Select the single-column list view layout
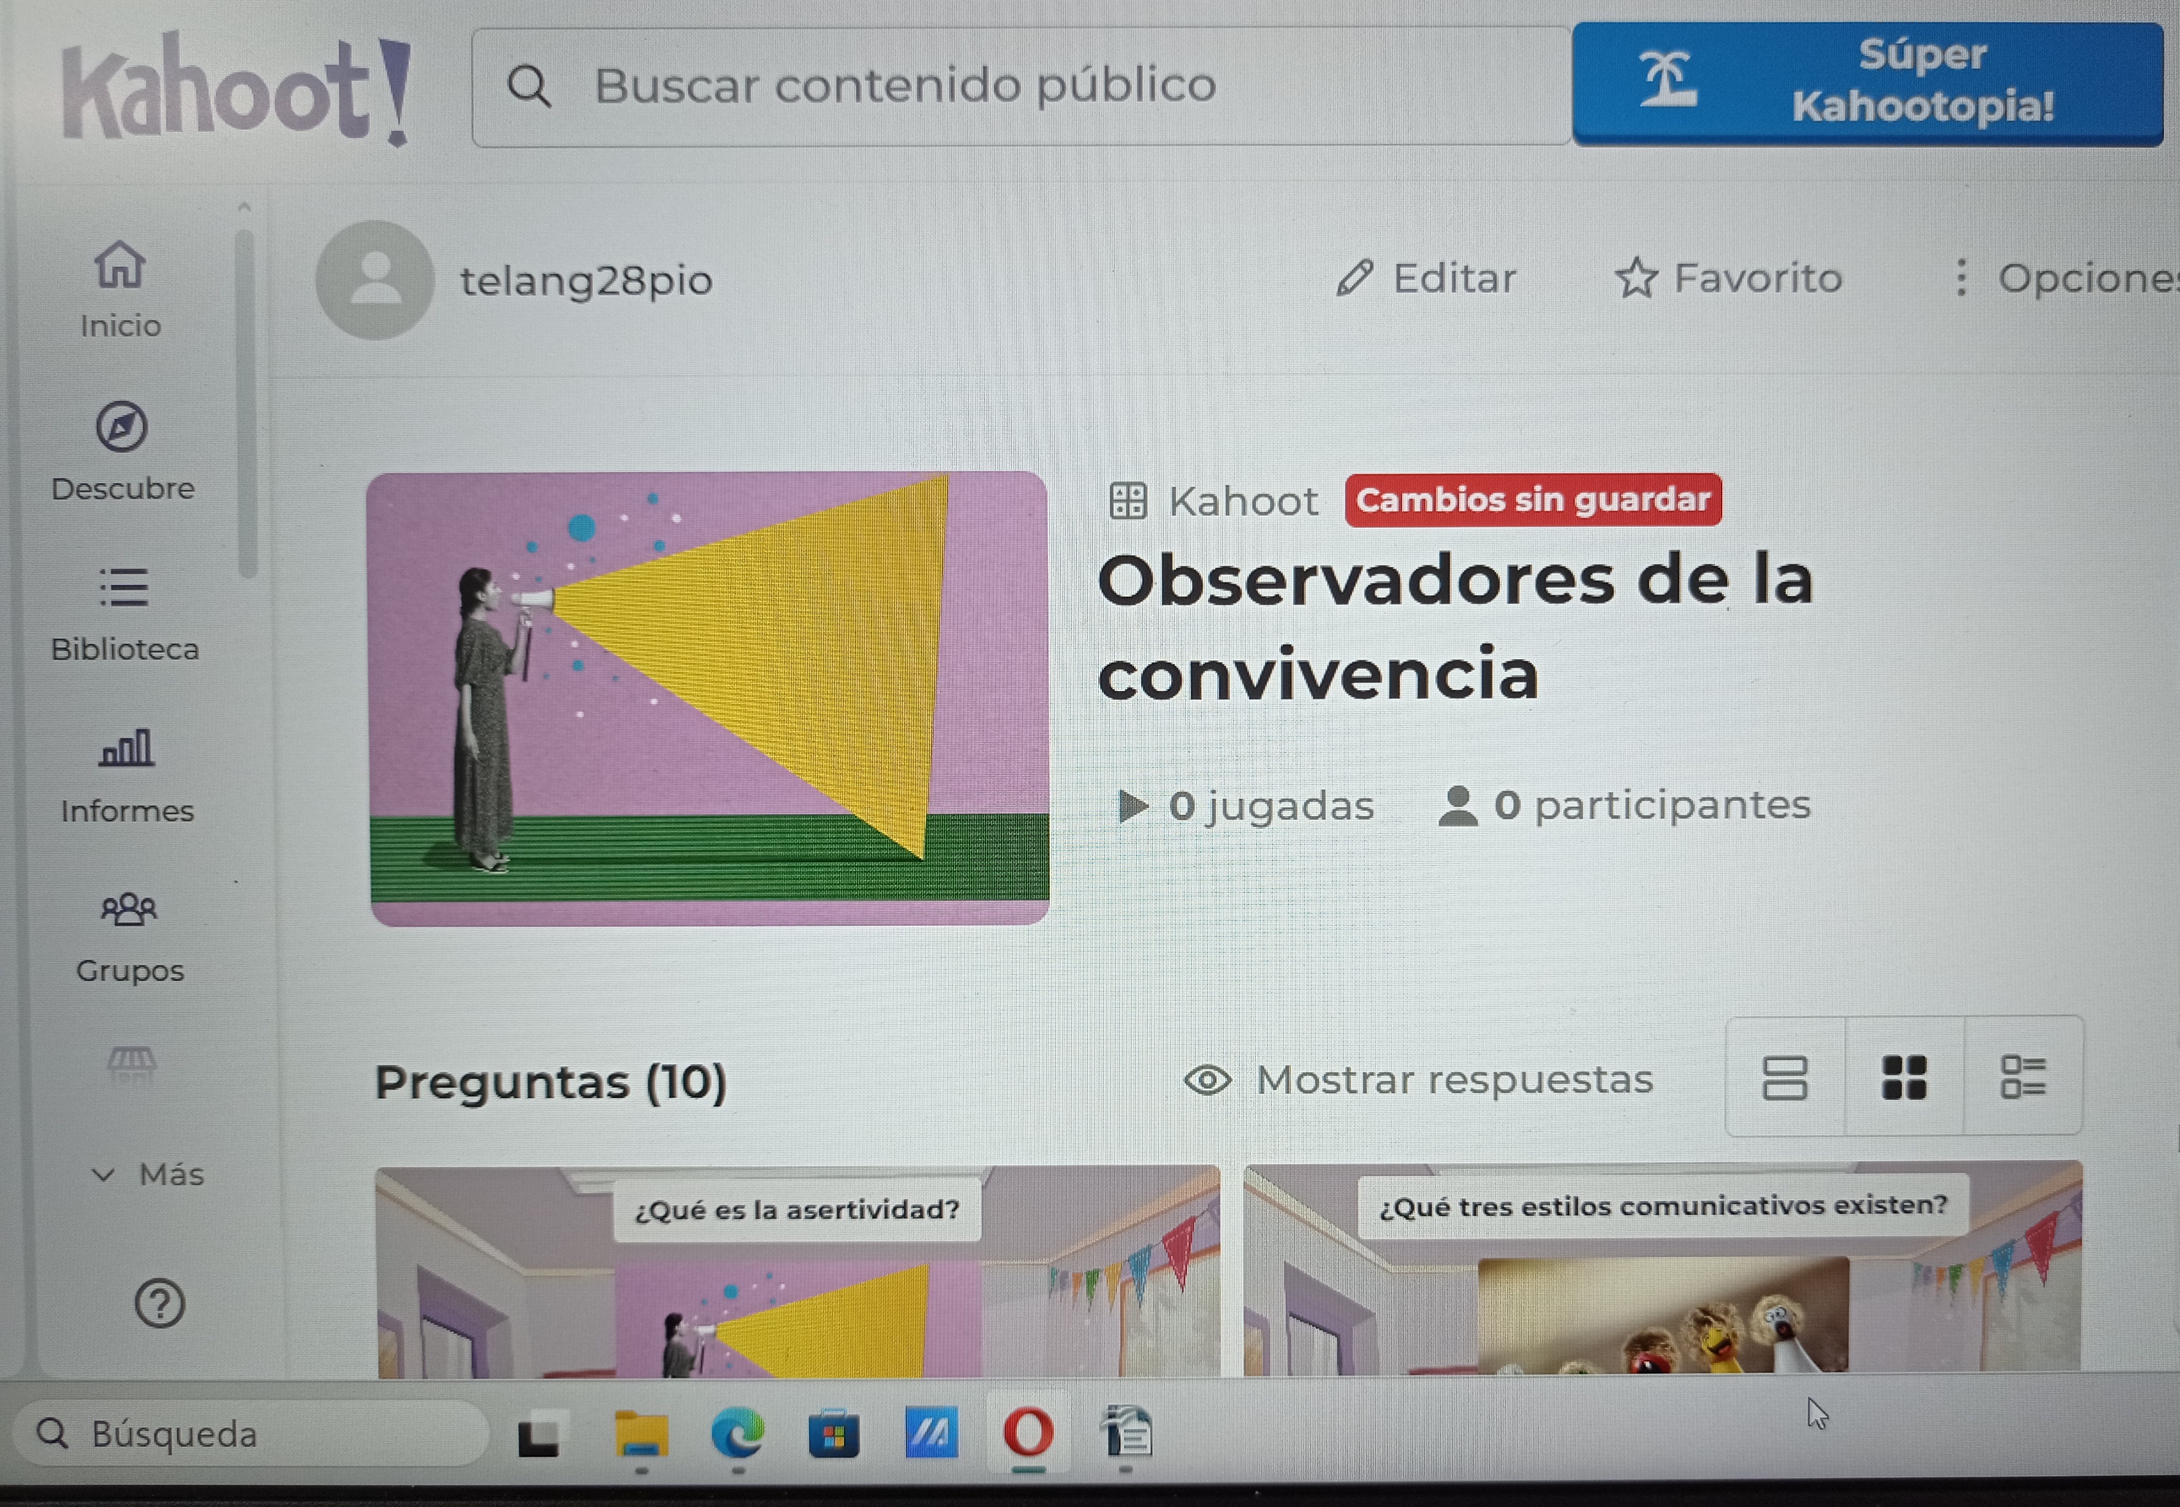 tap(1787, 1079)
